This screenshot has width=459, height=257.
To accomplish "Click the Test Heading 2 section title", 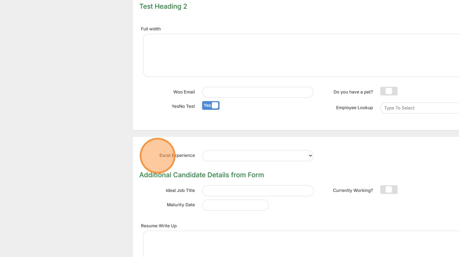I will (163, 6).
